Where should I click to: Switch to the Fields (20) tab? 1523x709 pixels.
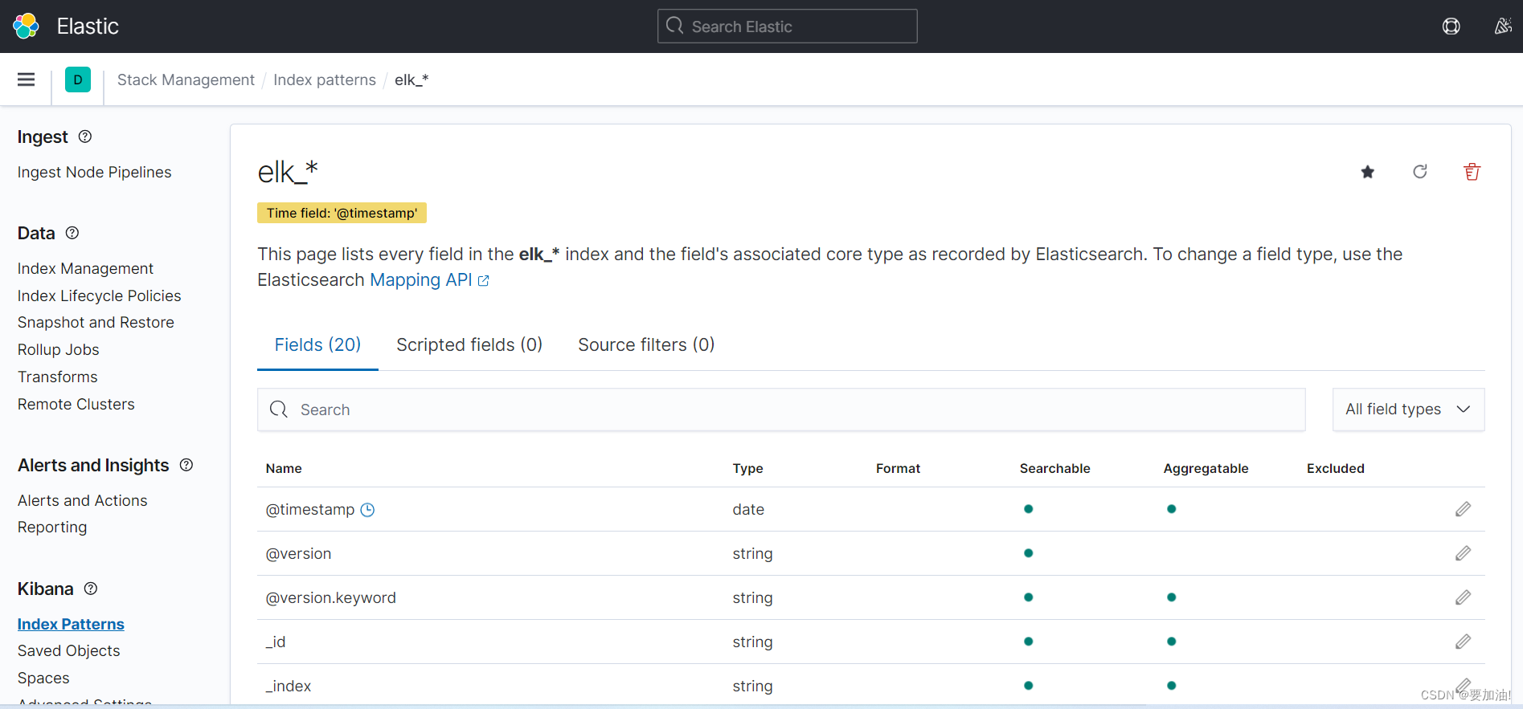317,344
